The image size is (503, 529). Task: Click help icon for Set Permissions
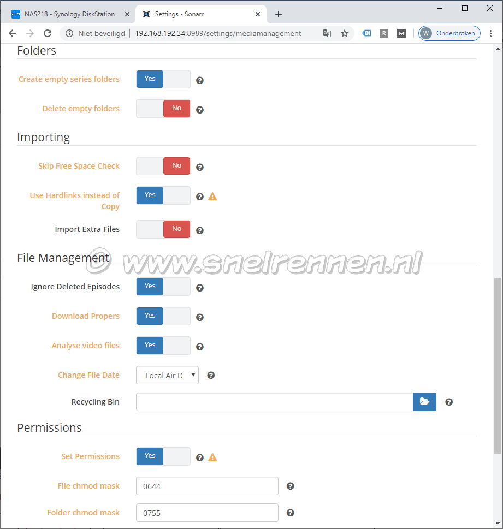[200, 457]
